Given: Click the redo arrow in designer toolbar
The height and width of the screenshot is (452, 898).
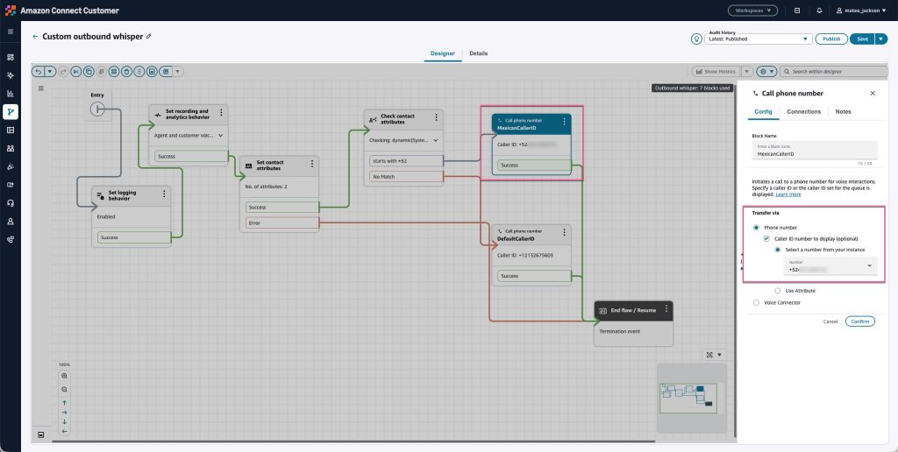Looking at the screenshot, I should [x=63, y=72].
